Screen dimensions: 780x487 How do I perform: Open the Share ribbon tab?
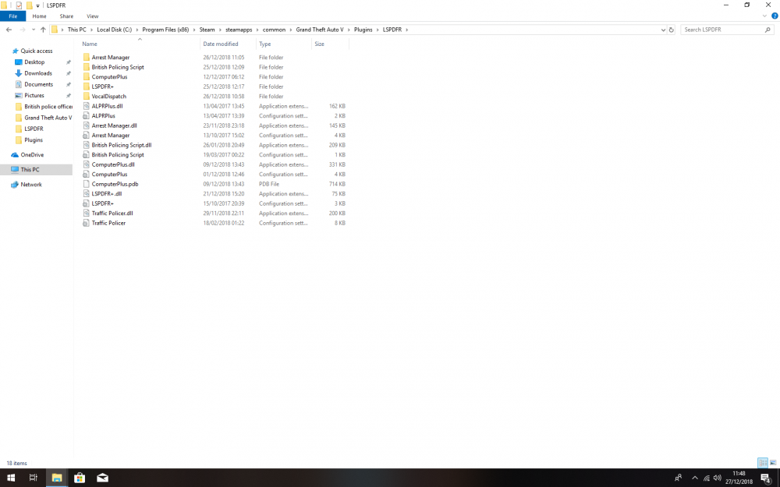[x=66, y=16]
